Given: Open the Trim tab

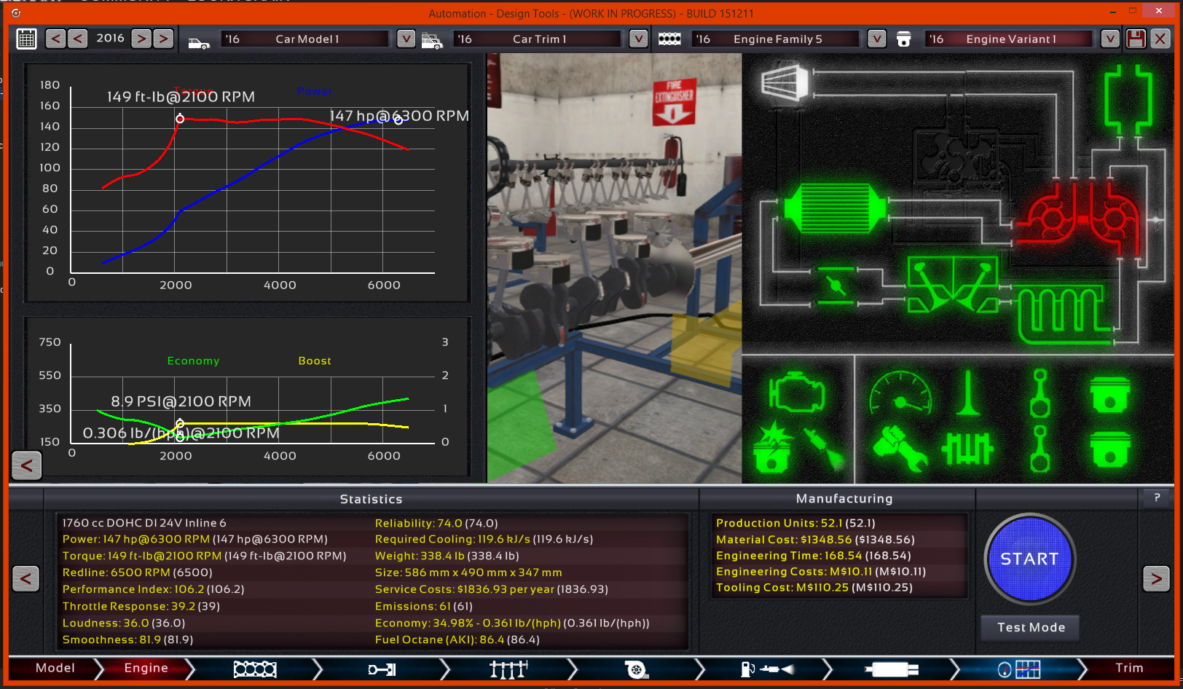Looking at the screenshot, I should tap(1129, 668).
